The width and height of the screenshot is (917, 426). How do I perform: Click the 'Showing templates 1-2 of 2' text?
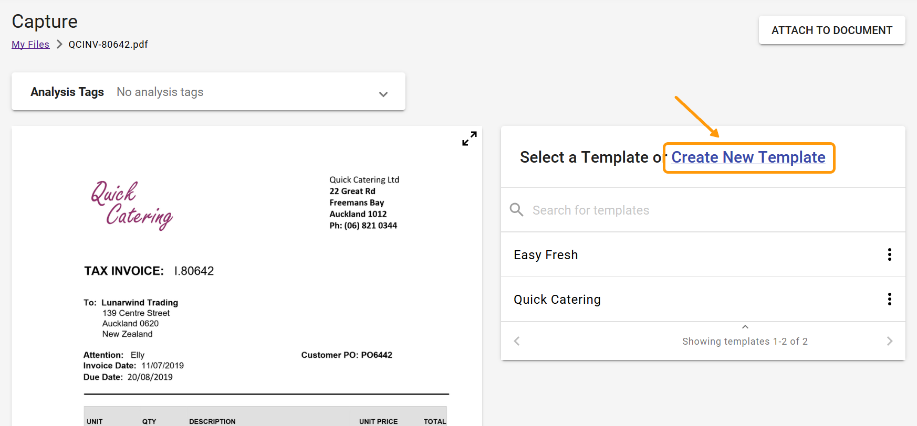745,342
